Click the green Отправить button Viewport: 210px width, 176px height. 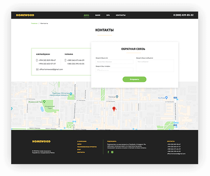tap(135, 79)
